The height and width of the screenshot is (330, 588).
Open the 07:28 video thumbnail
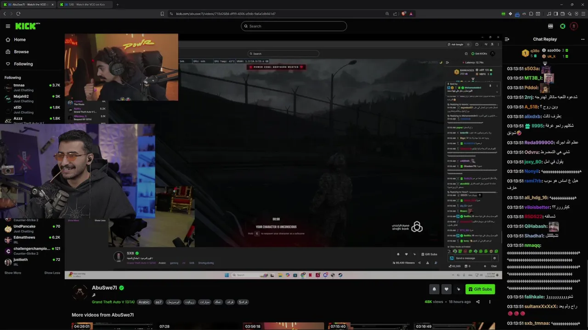click(x=198, y=326)
